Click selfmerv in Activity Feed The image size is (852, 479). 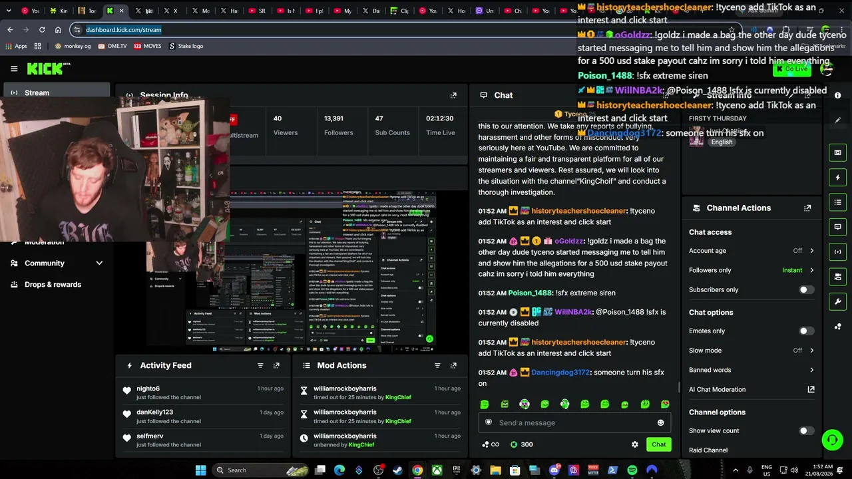pos(150,436)
